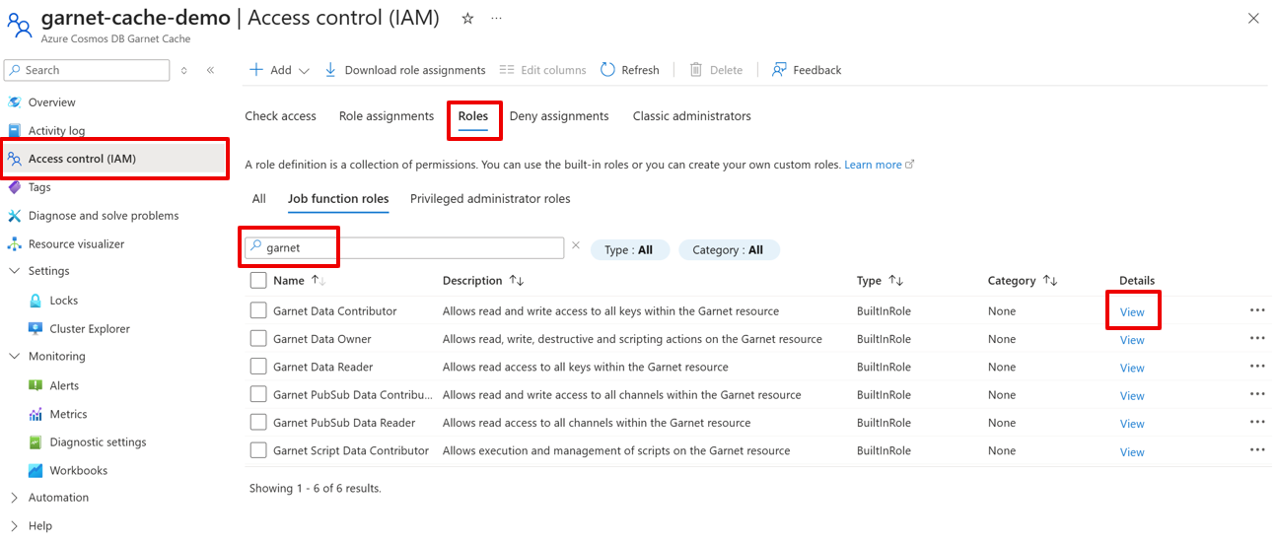Click View link for Garnet Script Data Contributor
The image size is (1276, 542).
pos(1132,452)
